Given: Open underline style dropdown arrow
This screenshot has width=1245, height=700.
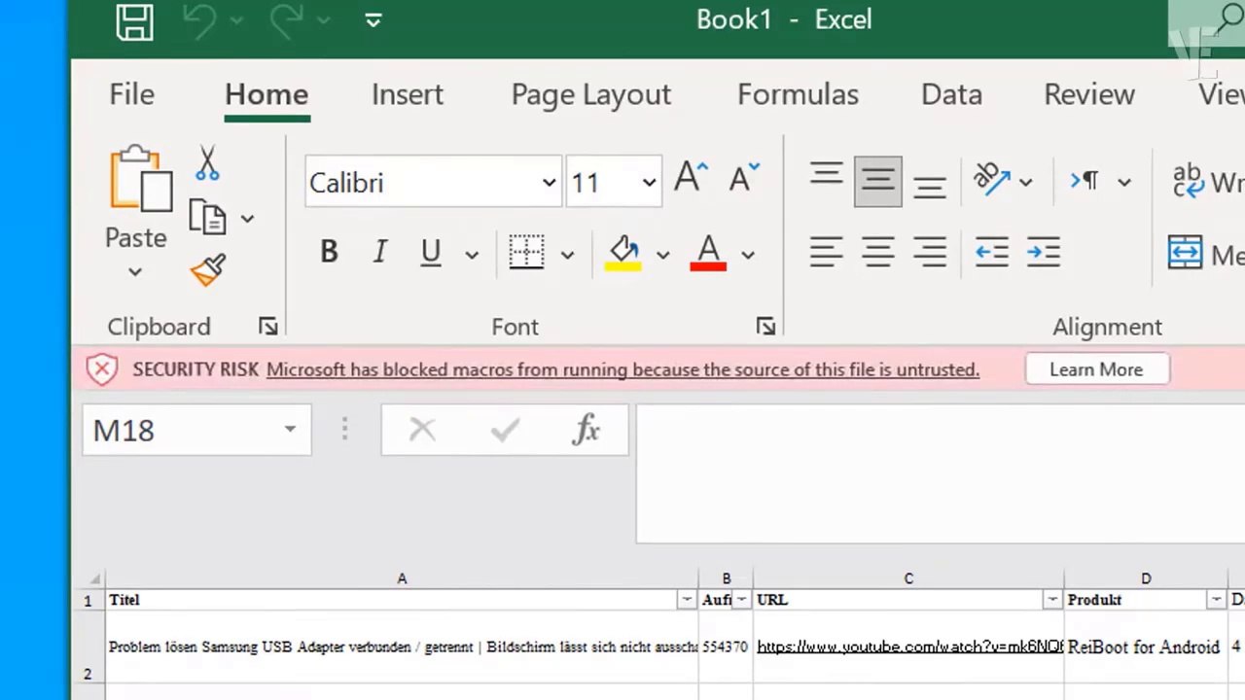Looking at the screenshot, I should (x=472, y=255).
